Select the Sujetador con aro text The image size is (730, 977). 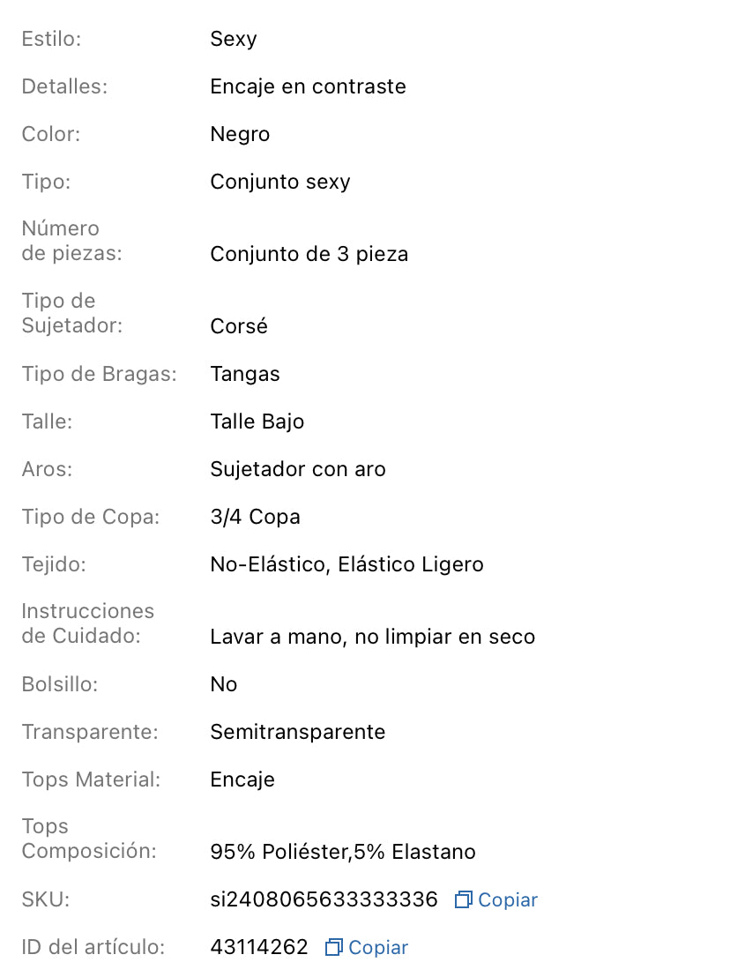[298, 470]
